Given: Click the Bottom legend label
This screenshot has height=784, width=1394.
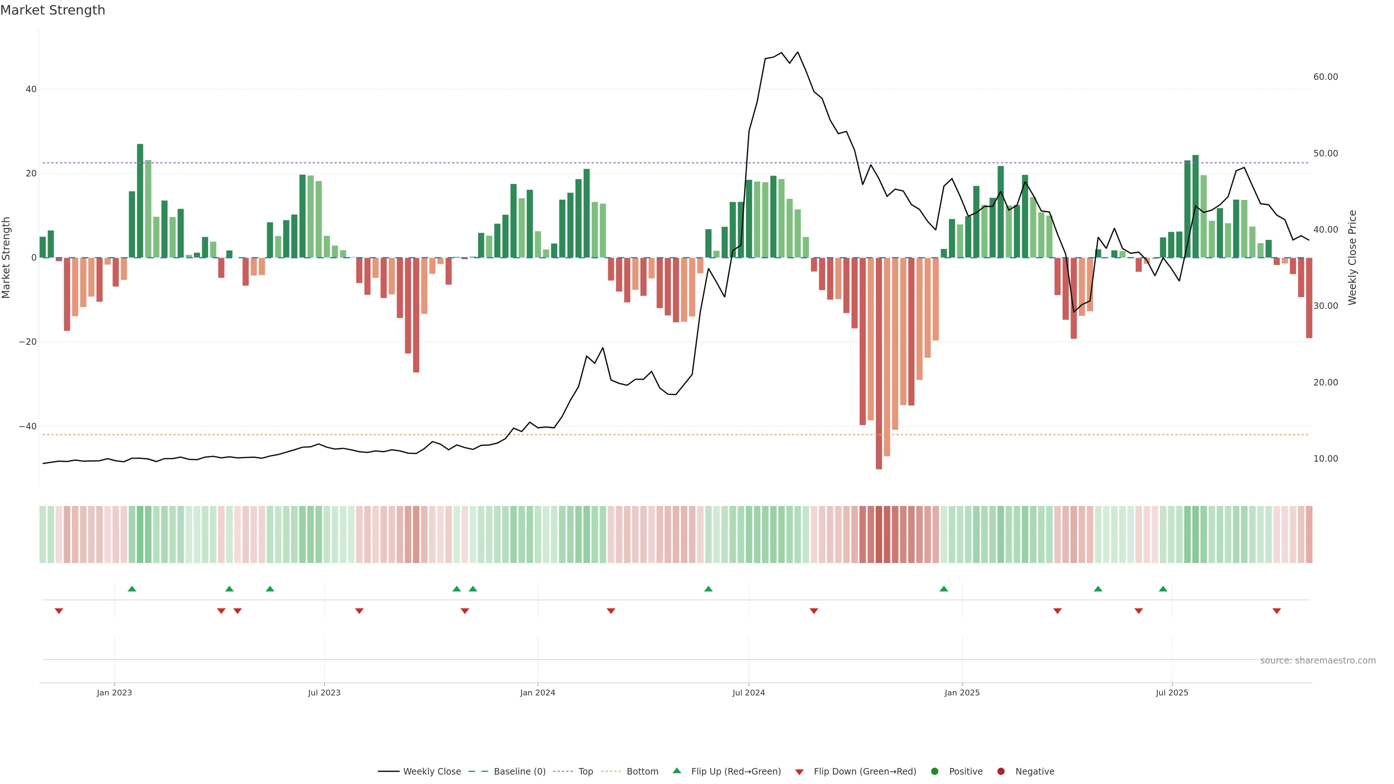Looking at the screenshot, I should click(x=642, y=772).
